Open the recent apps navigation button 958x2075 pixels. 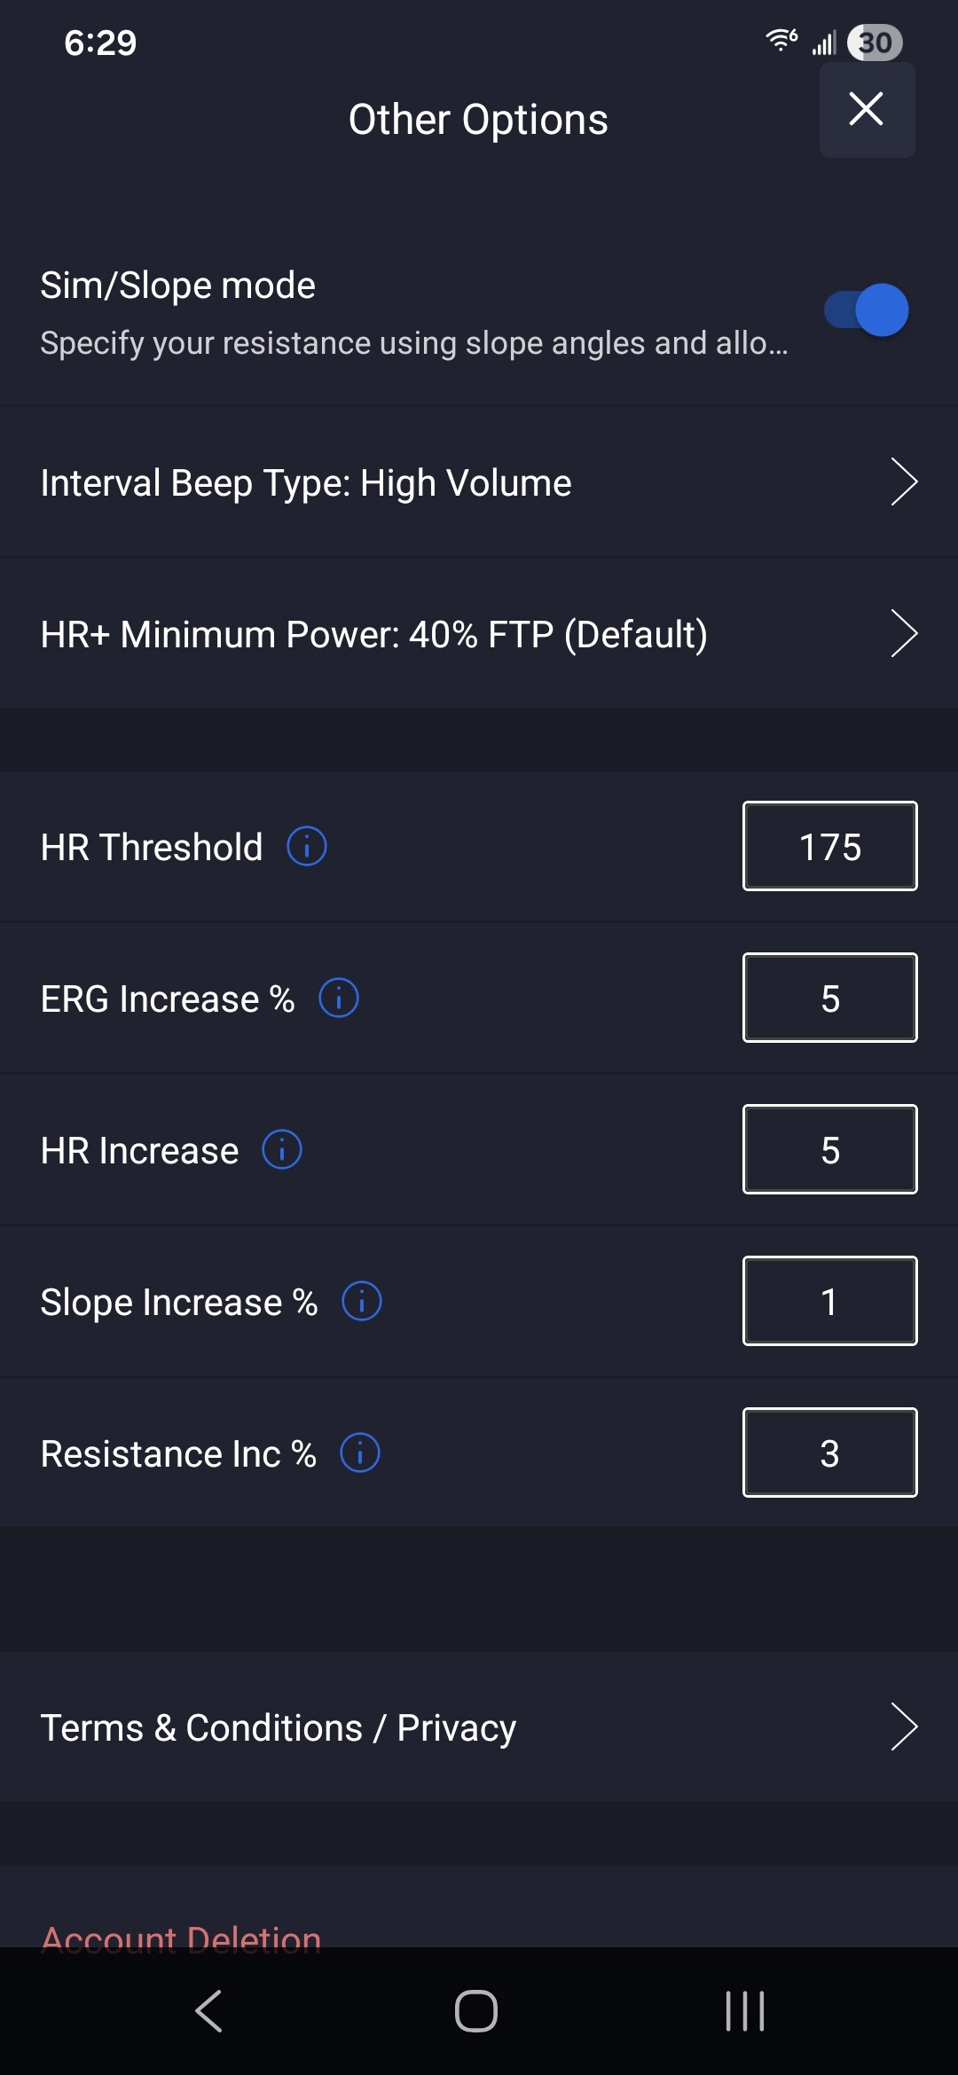pyautogui.click(x=745, y=2010)
